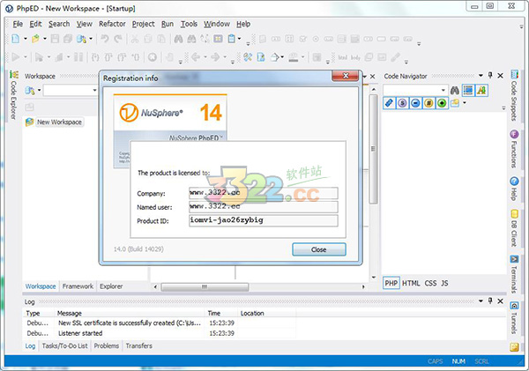Open the Tools menu
529x371 pixels.
[x=189, y=24]
